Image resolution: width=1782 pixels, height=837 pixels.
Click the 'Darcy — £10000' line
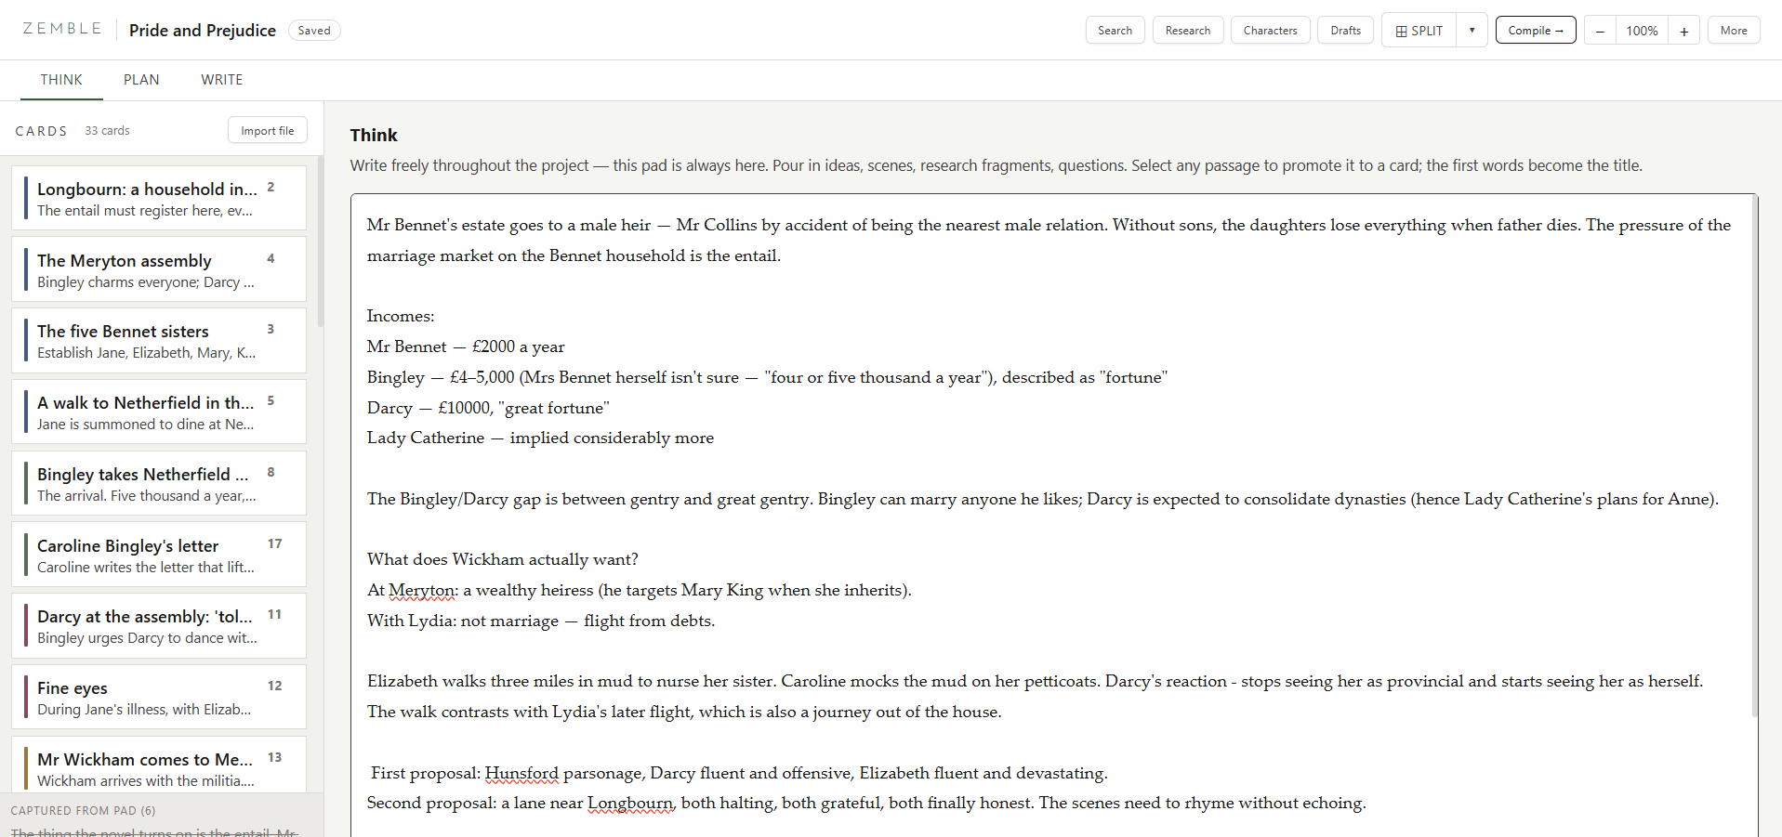[x=488, y=408]
